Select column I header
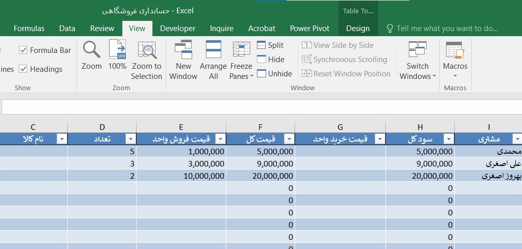This screenshot has height=249, width=522. (x=488, y=127)
